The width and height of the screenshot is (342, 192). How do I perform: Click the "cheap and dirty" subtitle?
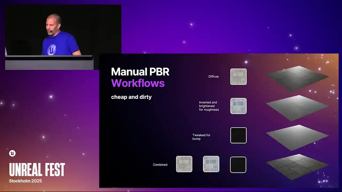click(x=131, y=97)
